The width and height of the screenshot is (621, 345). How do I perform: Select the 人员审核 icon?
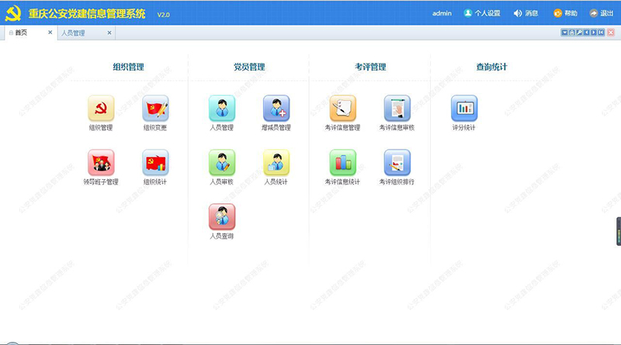[x=221, y=163]
